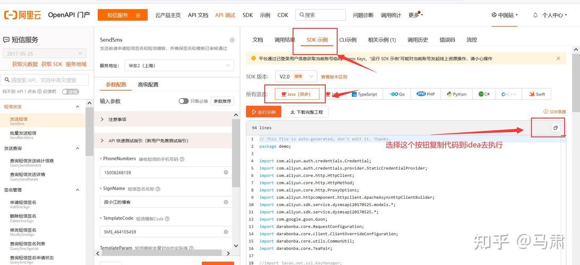Click the 获取 SDK link

[52, 64]
